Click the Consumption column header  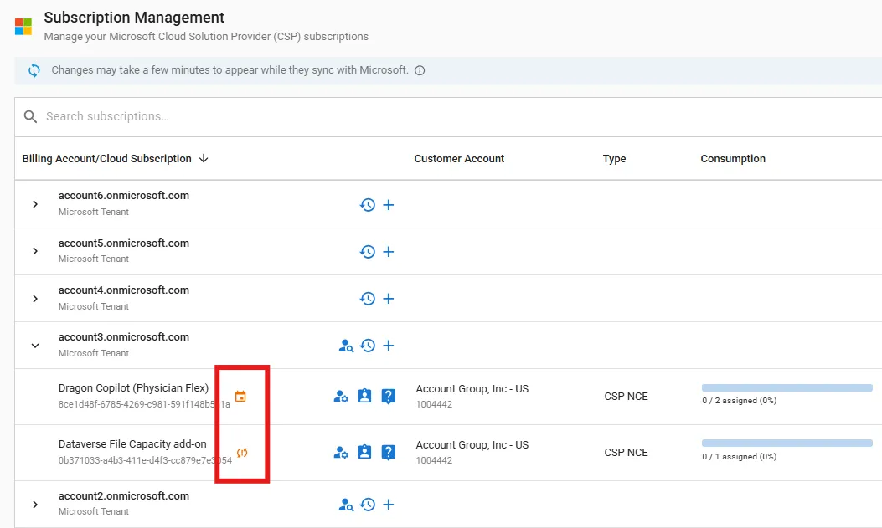point(733,159)
